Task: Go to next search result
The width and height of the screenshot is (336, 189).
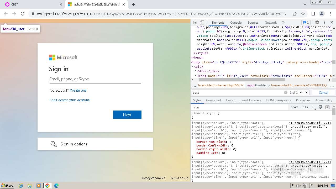Action: click(307, 92)
